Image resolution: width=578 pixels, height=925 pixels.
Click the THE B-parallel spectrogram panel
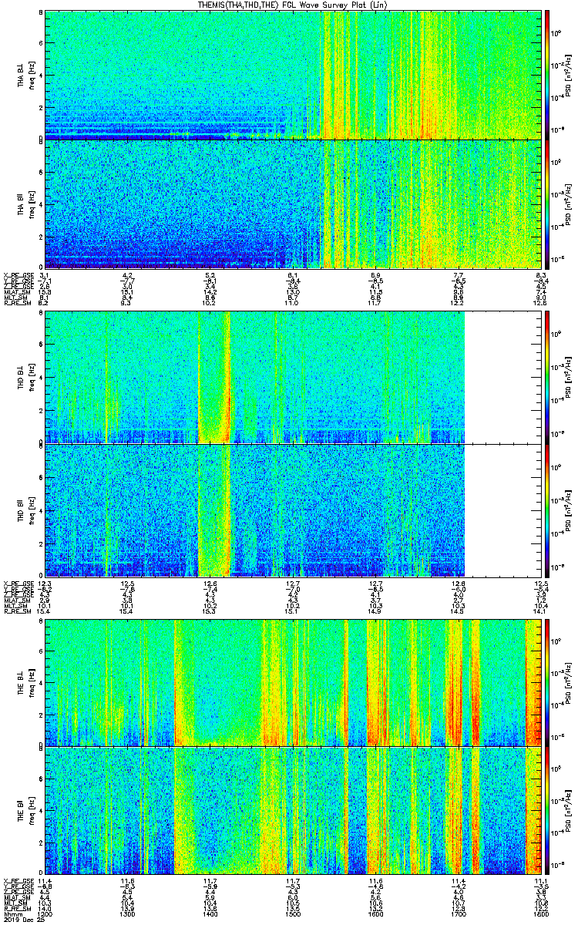point(294,811)
